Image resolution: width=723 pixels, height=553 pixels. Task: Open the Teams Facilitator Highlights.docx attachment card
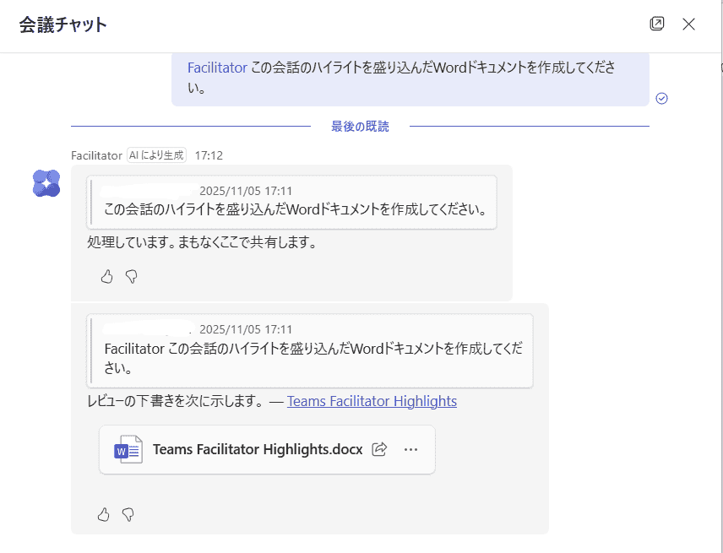(x=257, y=450)
